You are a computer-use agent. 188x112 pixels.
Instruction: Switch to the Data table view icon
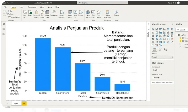click(x=4, y=29)
